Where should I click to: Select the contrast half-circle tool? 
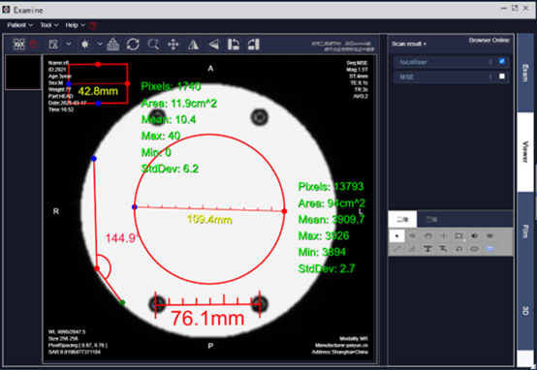(474, 235)
